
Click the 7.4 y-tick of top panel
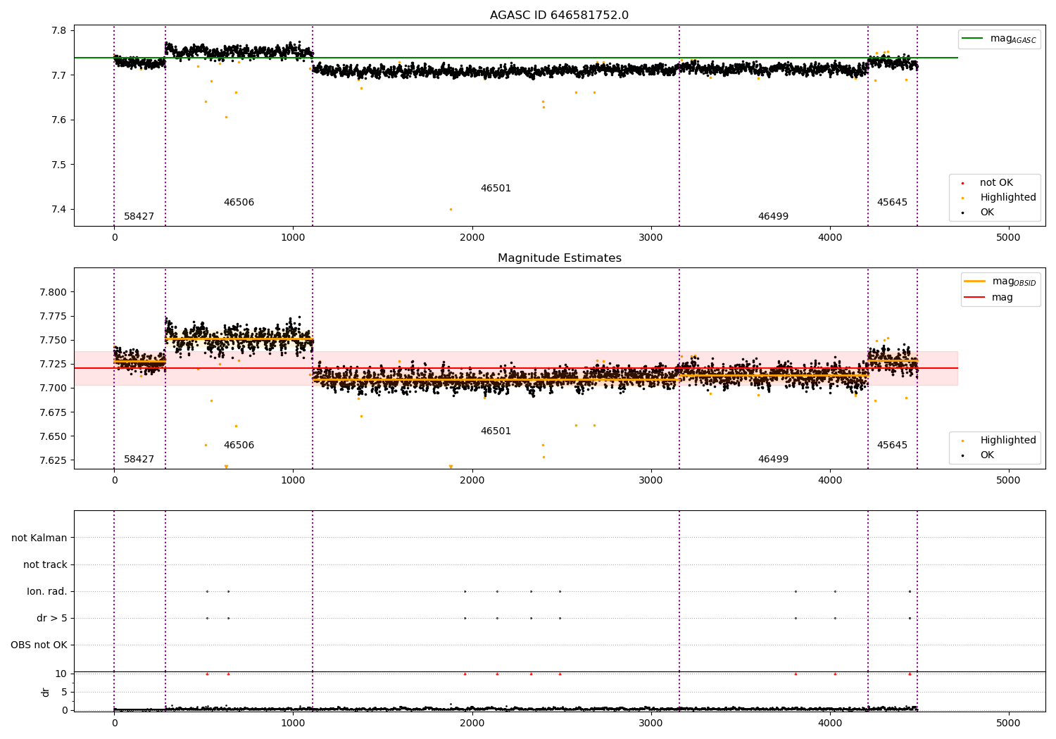click(59, 210)
